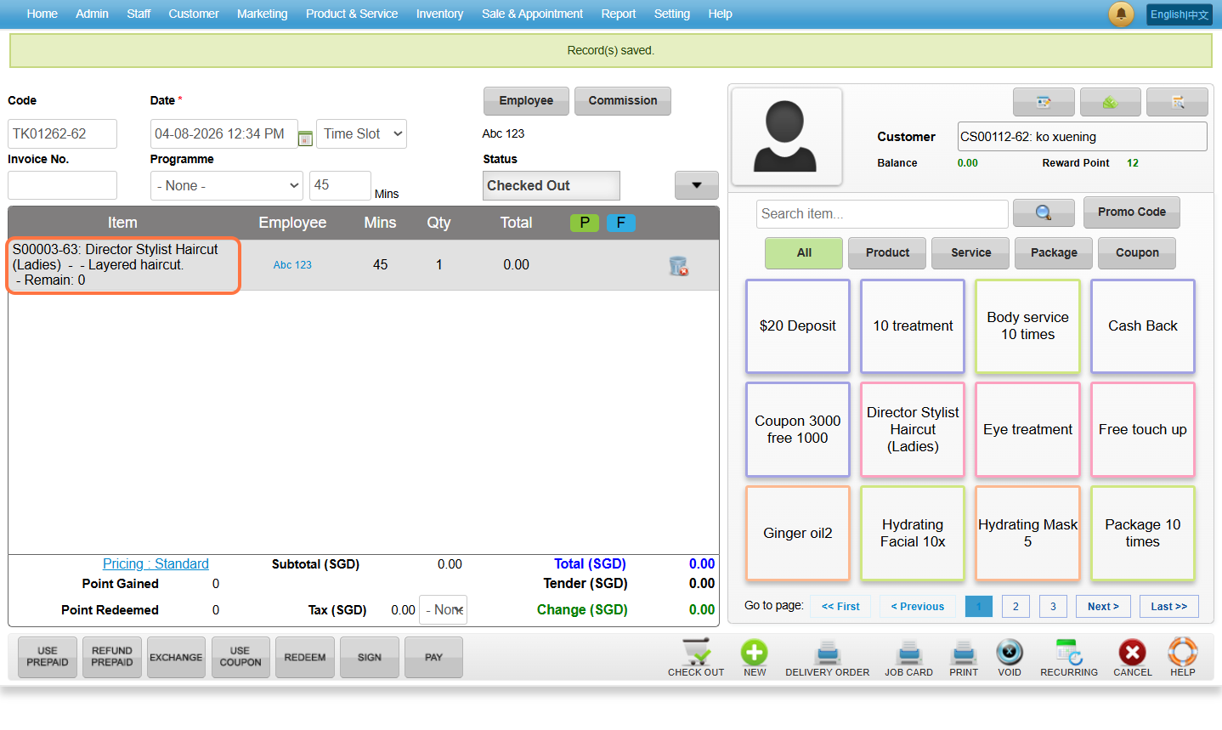Click the Promo Code button
Screen dimensions: 1222x730
tap(1132, 212)
